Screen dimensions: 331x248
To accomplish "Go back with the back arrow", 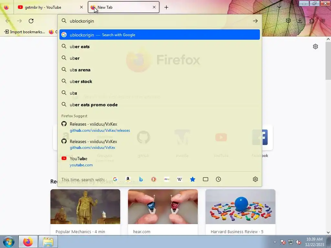I will pos(8,21).
